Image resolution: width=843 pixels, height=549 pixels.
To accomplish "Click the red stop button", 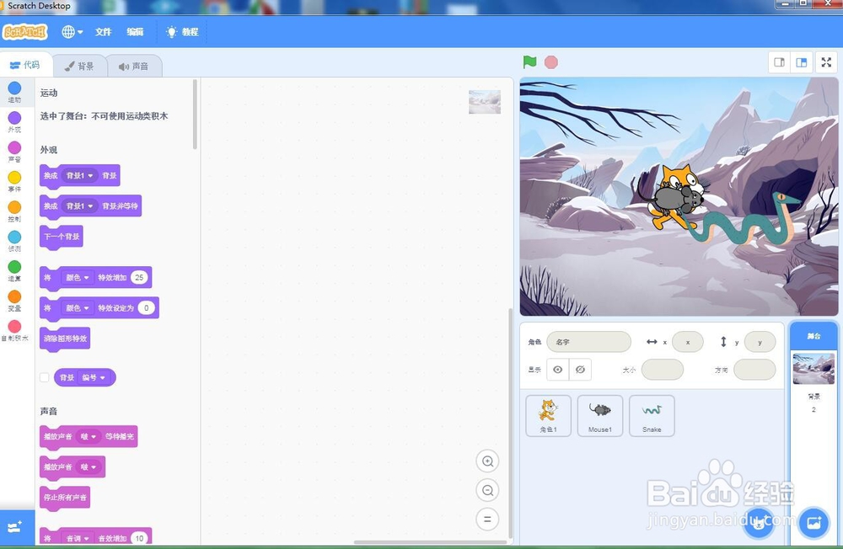I will coord(551,62).
